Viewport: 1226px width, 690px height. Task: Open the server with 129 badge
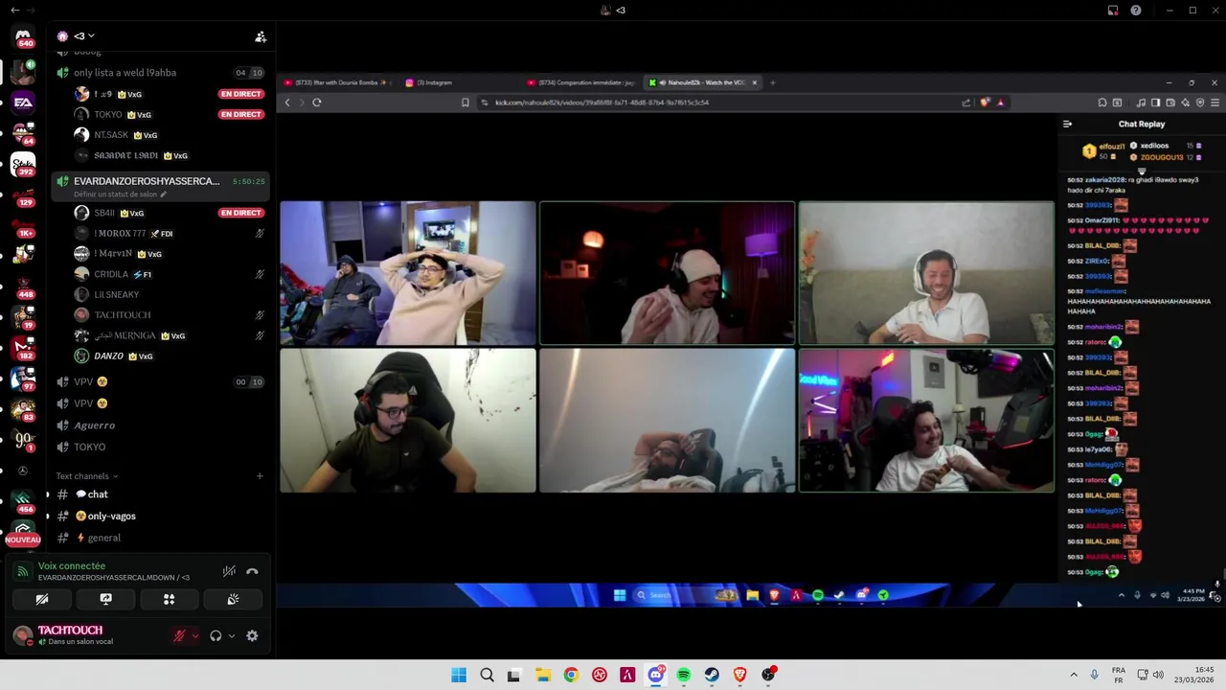point(23,195)
